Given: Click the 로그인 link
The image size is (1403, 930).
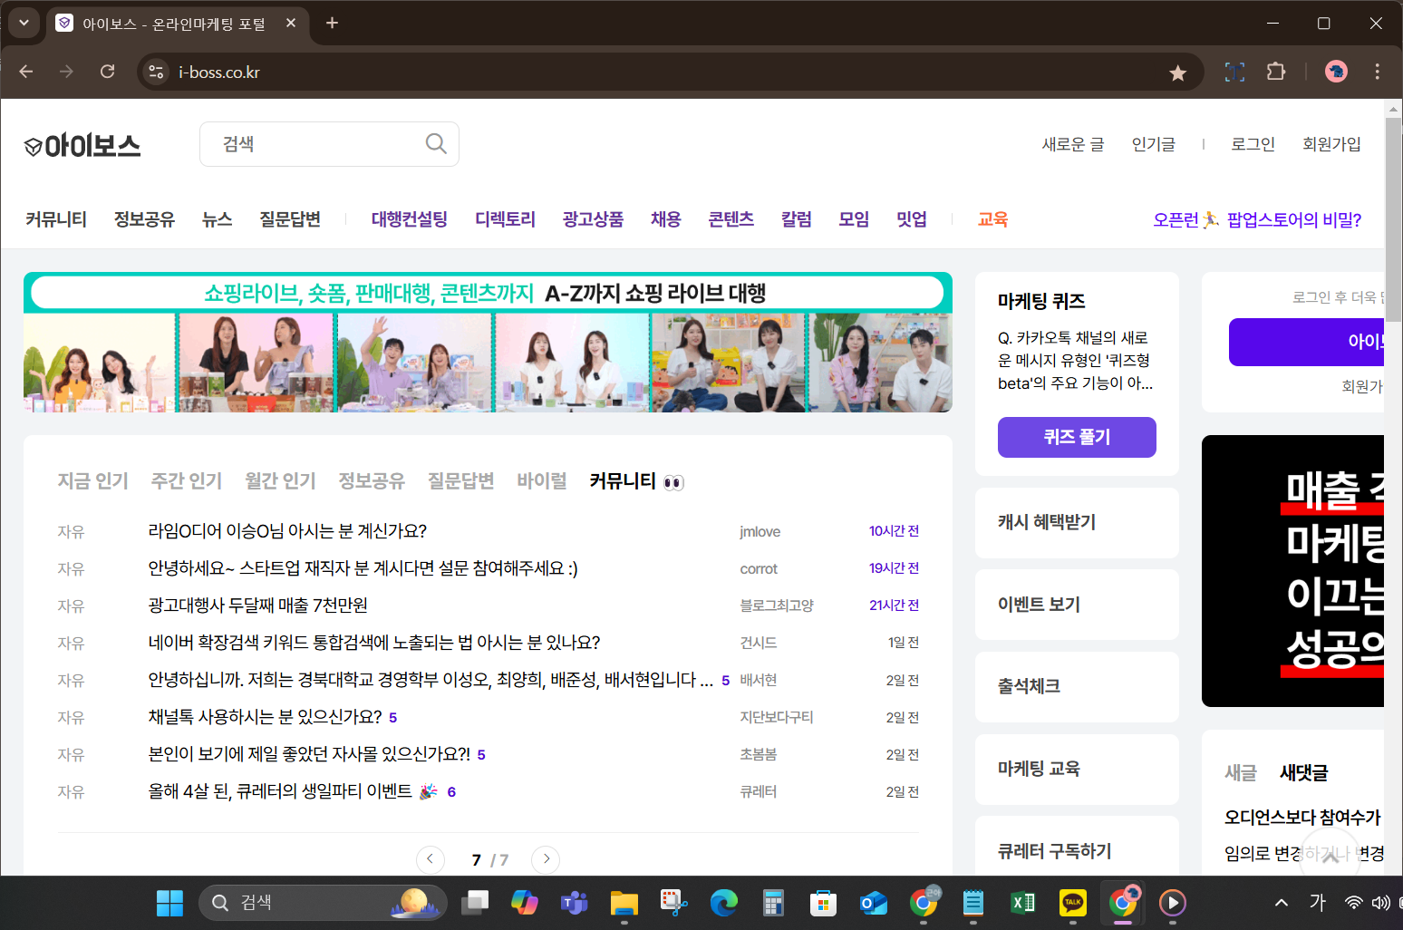Looking at the screenshot, I should click(x=1253, y=143).
